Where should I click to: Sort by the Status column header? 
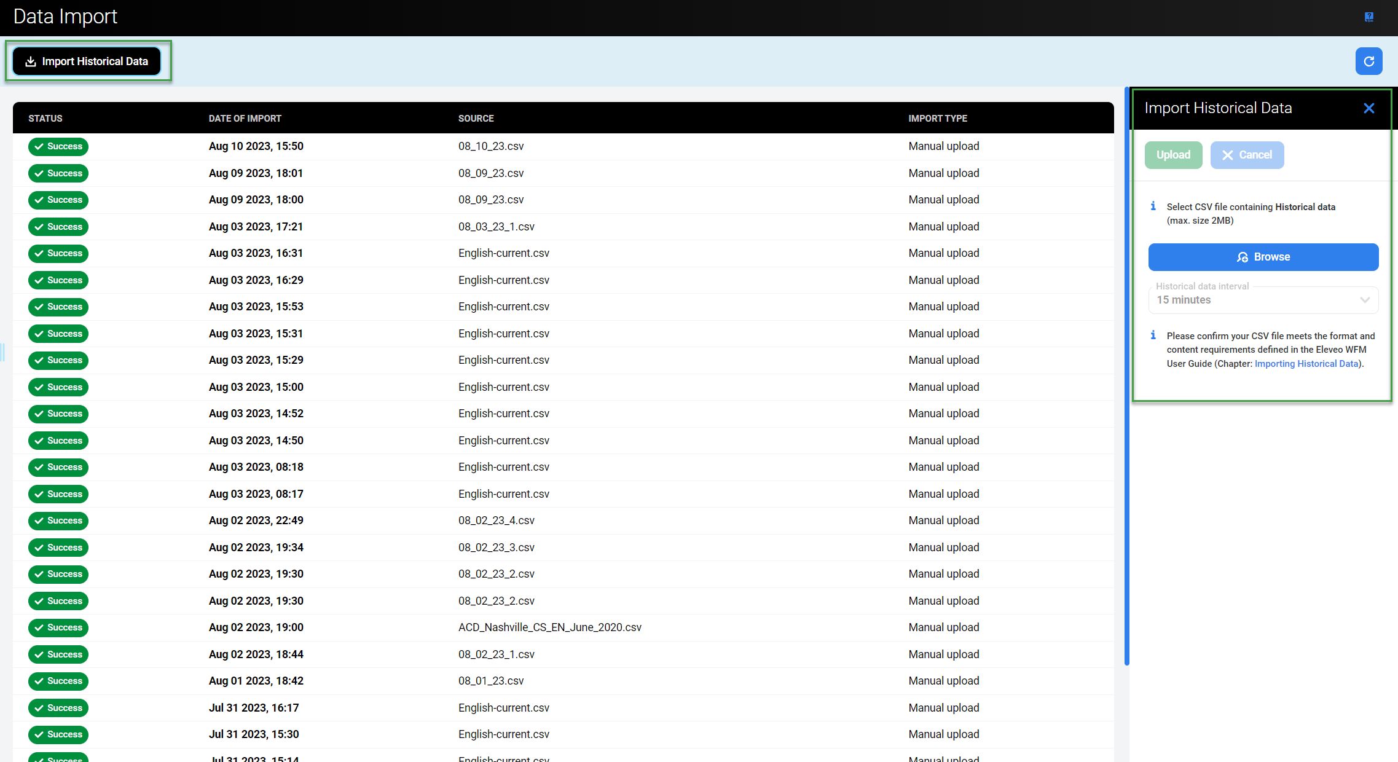[x=45, y=119]
